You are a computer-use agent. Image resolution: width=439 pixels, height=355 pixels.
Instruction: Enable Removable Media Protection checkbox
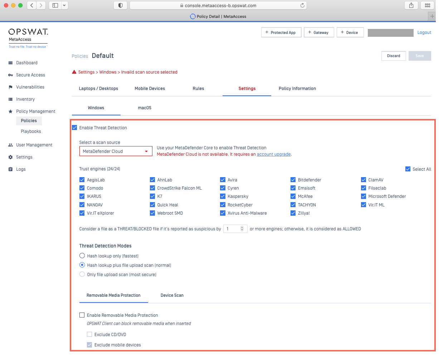(x=82, y=315)
